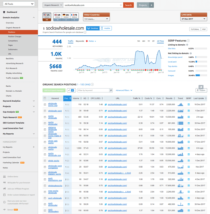Screen dimensions: 210x214
Task: Open external link icon for wholesale socks usa
Action: click(x=106, y=105)
